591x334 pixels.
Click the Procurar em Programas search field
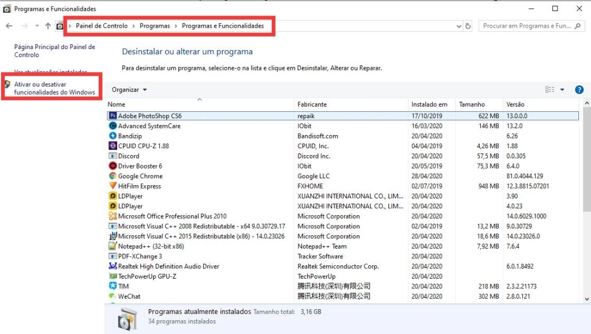(x=526, y=26)
